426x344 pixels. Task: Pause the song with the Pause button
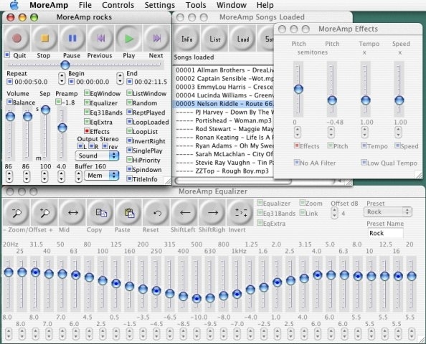click(x=72, y=38)
